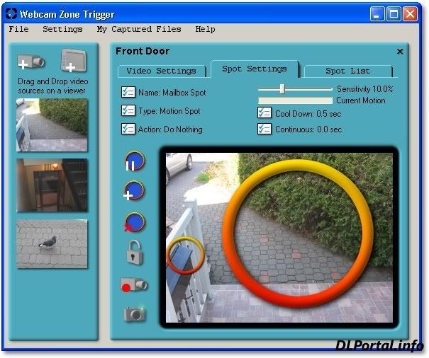Click the Cool Down 0.5 sec checkbox
Viewport: 429px width, 358px height.
264,113
